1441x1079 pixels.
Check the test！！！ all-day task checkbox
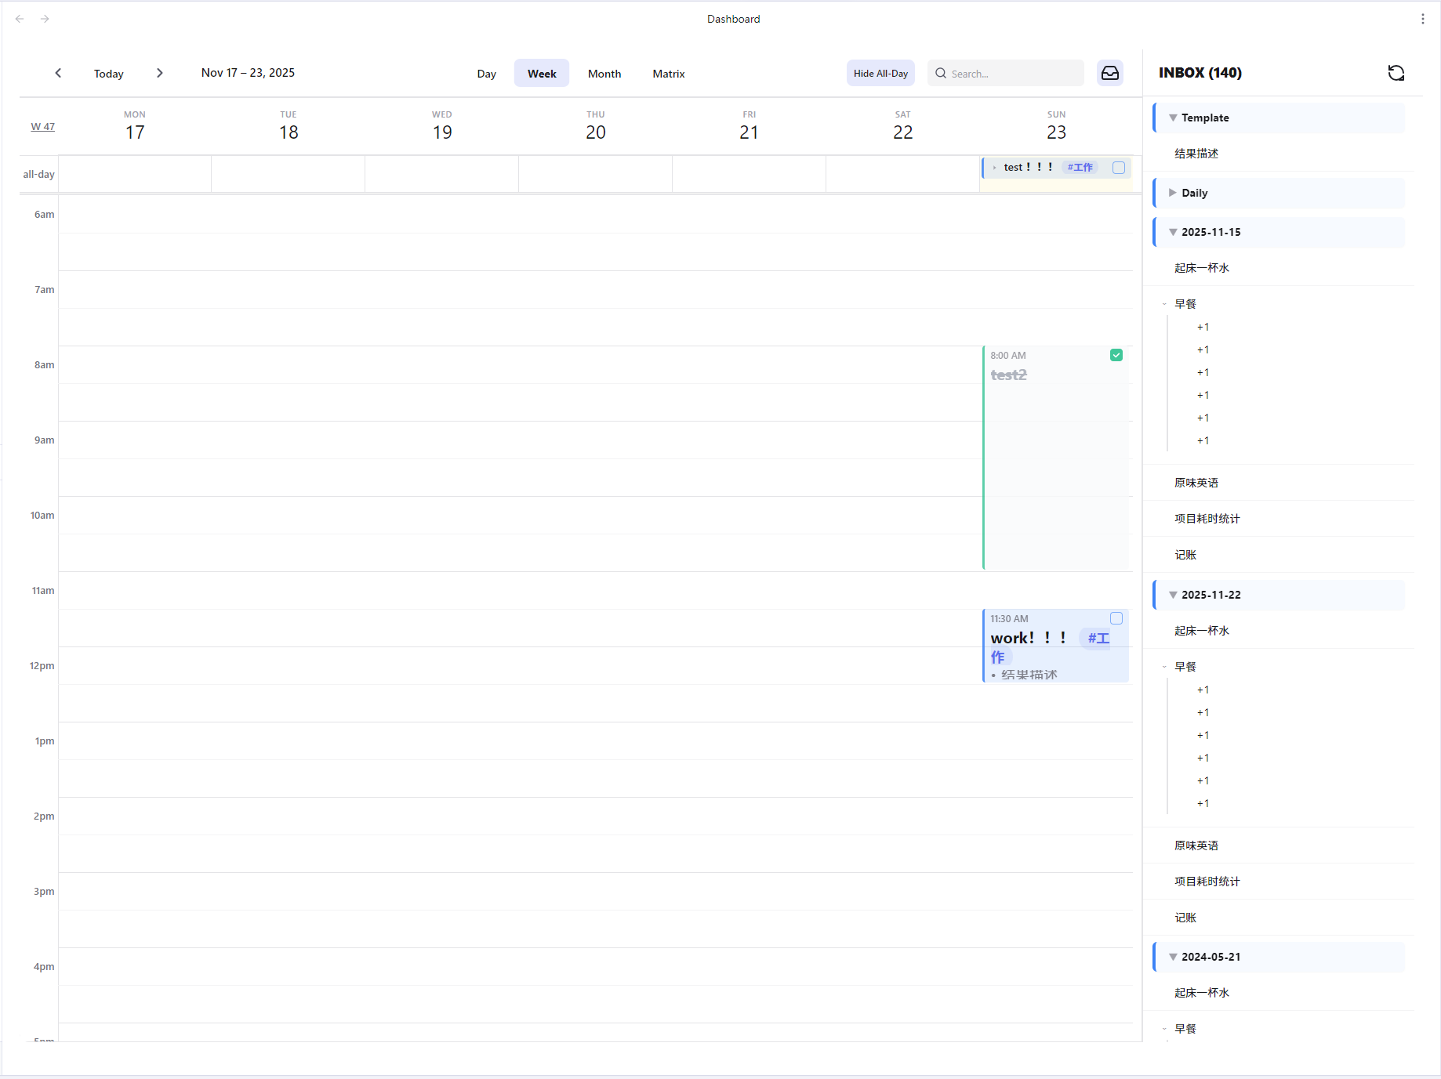point(1119,167)
